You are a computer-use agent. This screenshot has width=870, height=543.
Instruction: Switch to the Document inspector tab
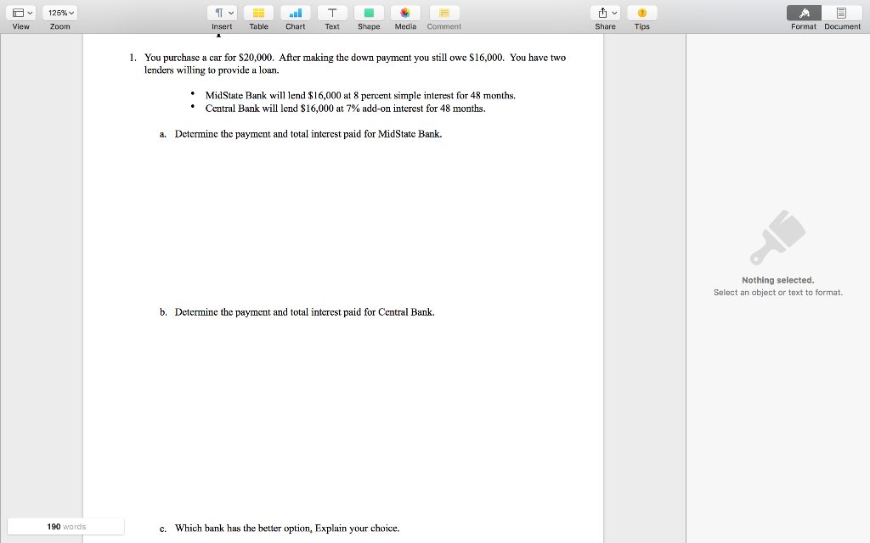tap(842, 13)
